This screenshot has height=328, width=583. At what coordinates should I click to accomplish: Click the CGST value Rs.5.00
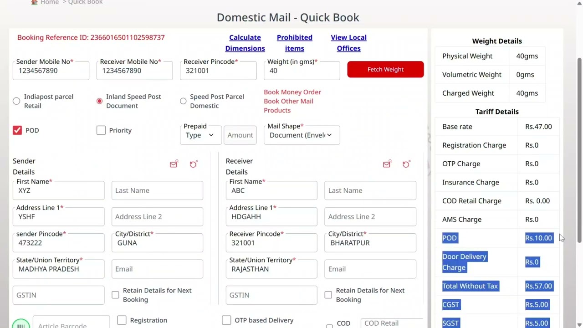[x=537, y=305]
